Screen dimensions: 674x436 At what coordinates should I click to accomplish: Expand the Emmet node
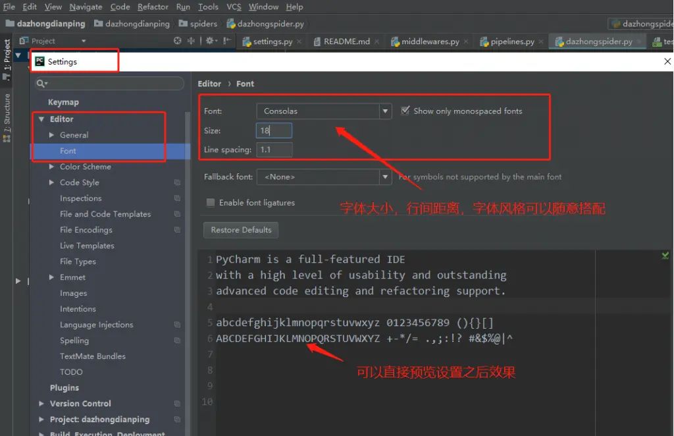tap(51, 277)
